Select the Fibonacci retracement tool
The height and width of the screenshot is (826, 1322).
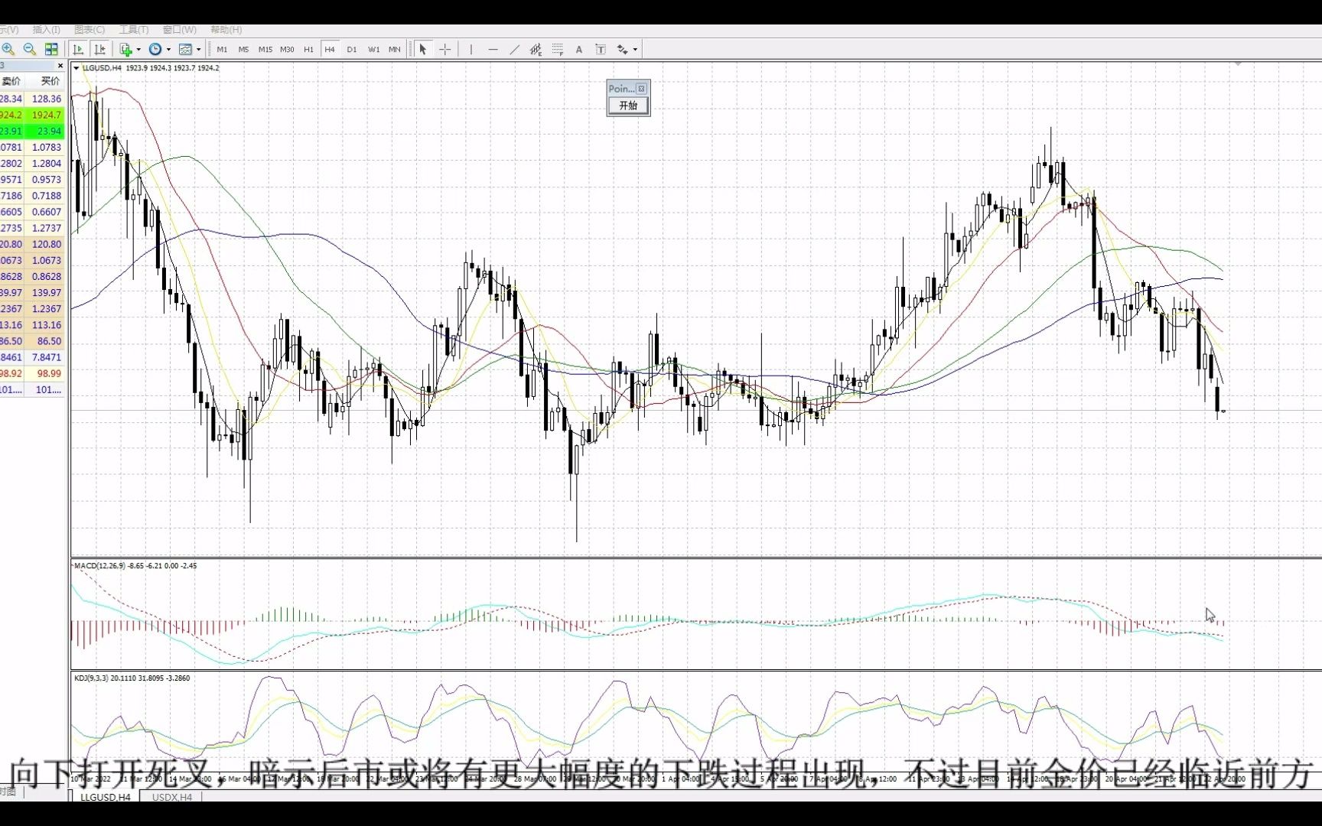coord(558,49)
